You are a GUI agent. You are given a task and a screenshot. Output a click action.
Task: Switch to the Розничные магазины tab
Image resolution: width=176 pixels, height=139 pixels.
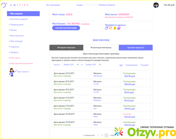[x=101, y=48]
